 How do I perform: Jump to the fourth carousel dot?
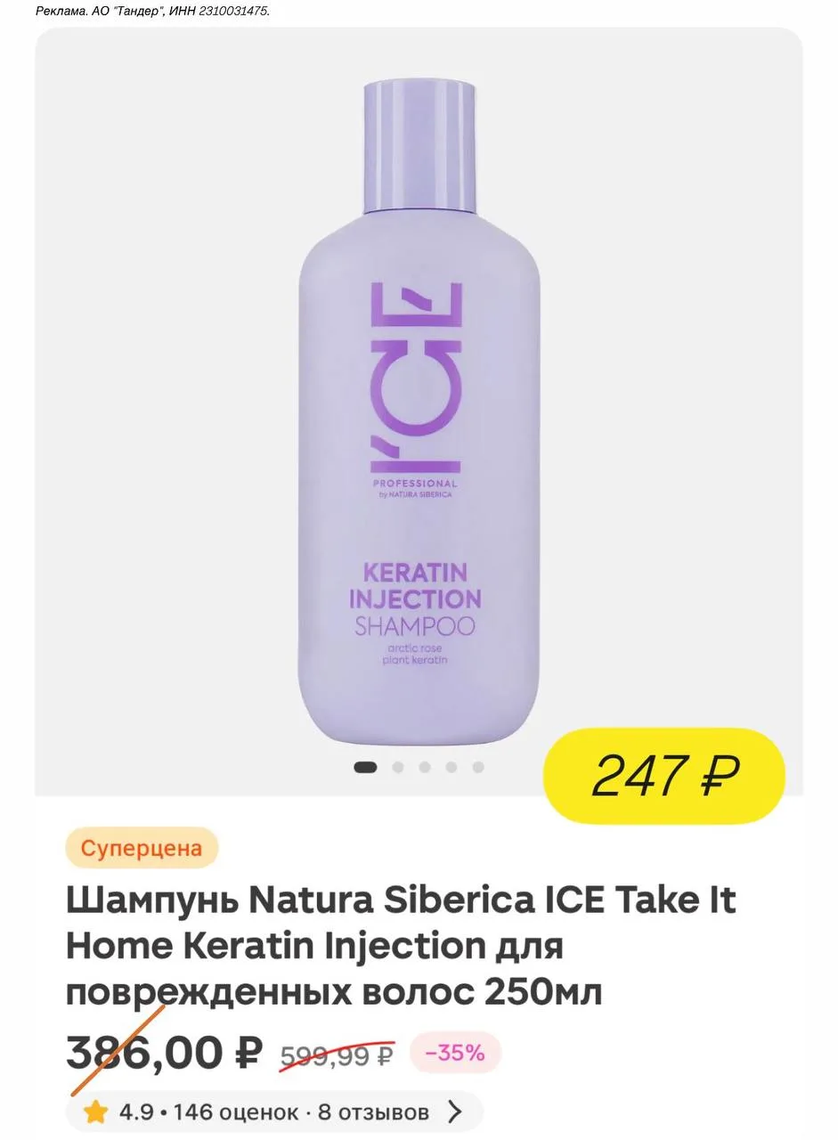tap(452, 767)
